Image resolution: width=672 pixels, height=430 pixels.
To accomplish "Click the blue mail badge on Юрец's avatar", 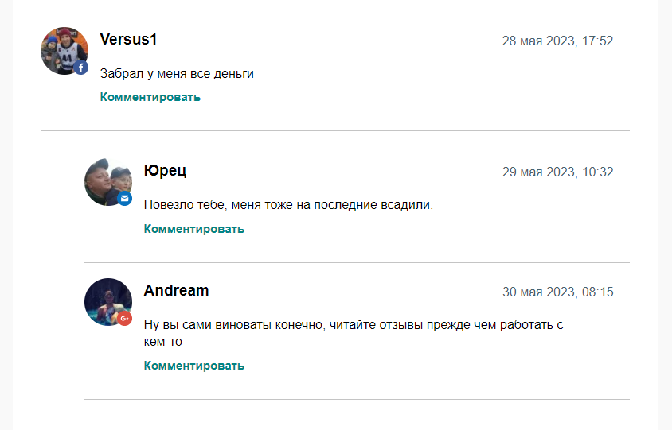I will click(x=125, y=198).
